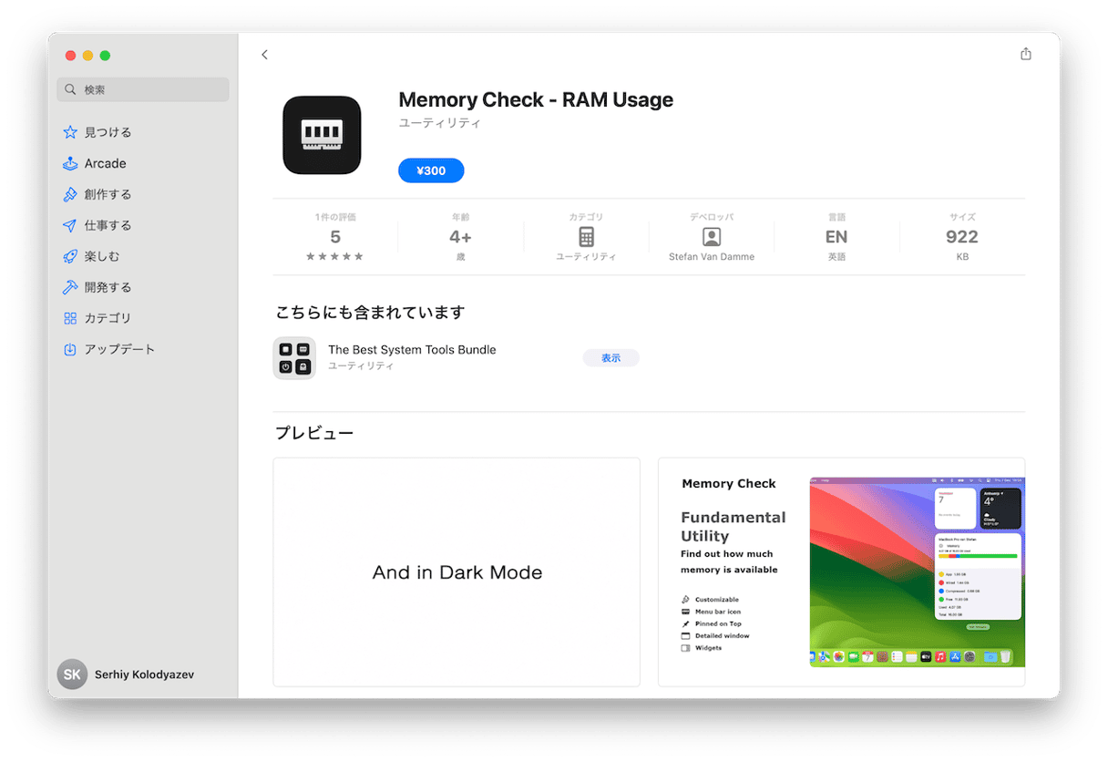Click the hammer icon beside 開発する
Image resolution: width=1108 pixels, height=762 pixels.
tap(70, 287)
